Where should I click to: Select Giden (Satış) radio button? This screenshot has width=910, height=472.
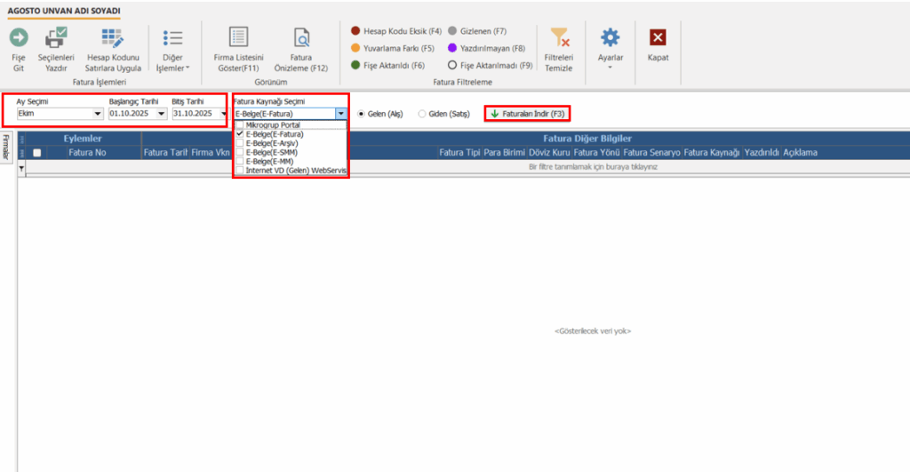point(422,114)
